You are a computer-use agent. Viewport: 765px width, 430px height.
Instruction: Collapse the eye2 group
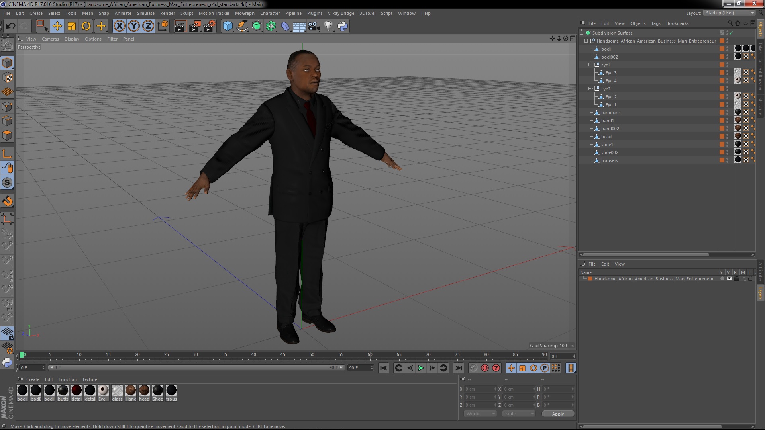click(x=591, y=89)
